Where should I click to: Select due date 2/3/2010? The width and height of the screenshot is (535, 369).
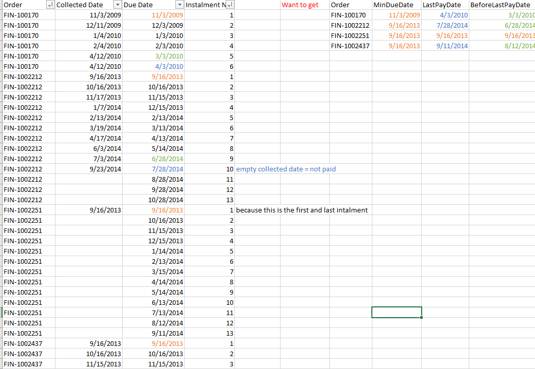point(153,46)
